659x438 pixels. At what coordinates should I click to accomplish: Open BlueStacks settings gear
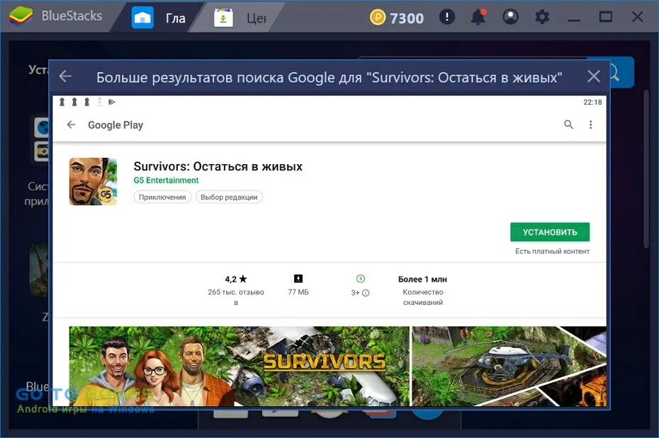tap(542, 17)
